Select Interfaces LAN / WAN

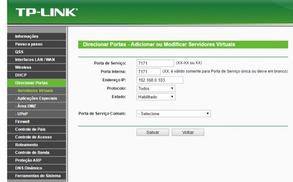point(37,60)
